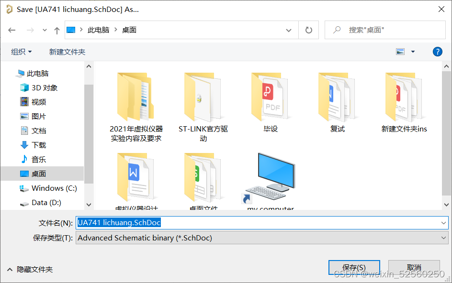Open the 保存类型 combo box
Image resolution: width=452 pixels, height=283 pixels.
pos(262,238)
